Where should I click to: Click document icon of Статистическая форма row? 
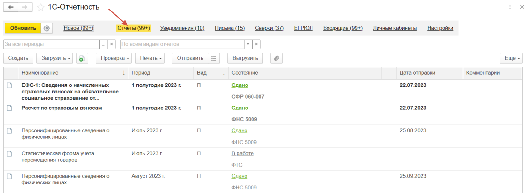(x=10, y=153)
